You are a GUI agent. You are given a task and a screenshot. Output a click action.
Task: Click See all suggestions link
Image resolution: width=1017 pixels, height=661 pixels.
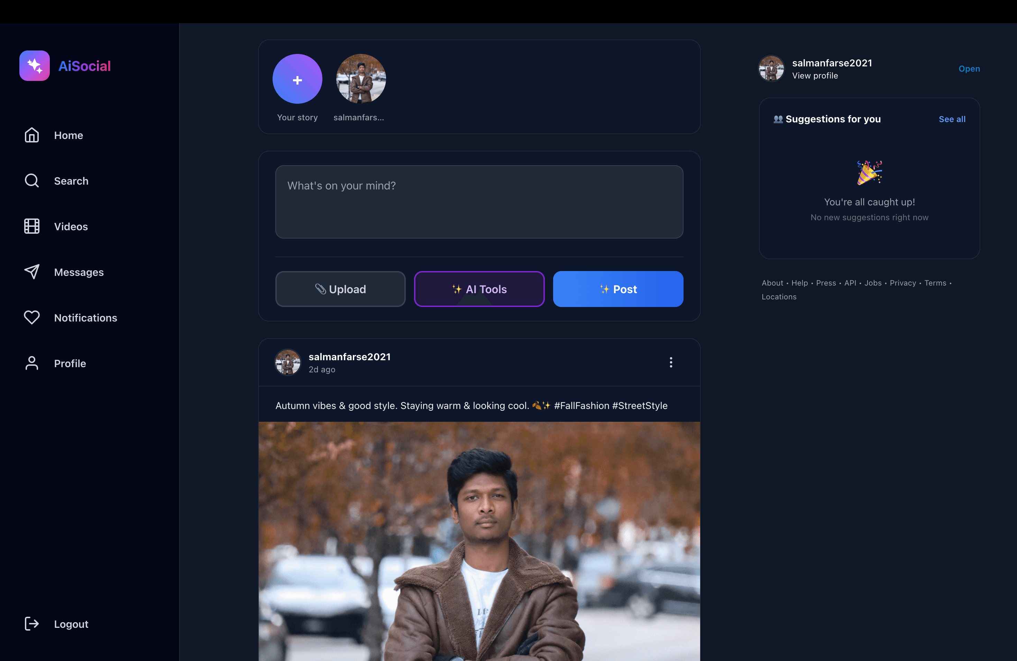[x=952, y=119]
